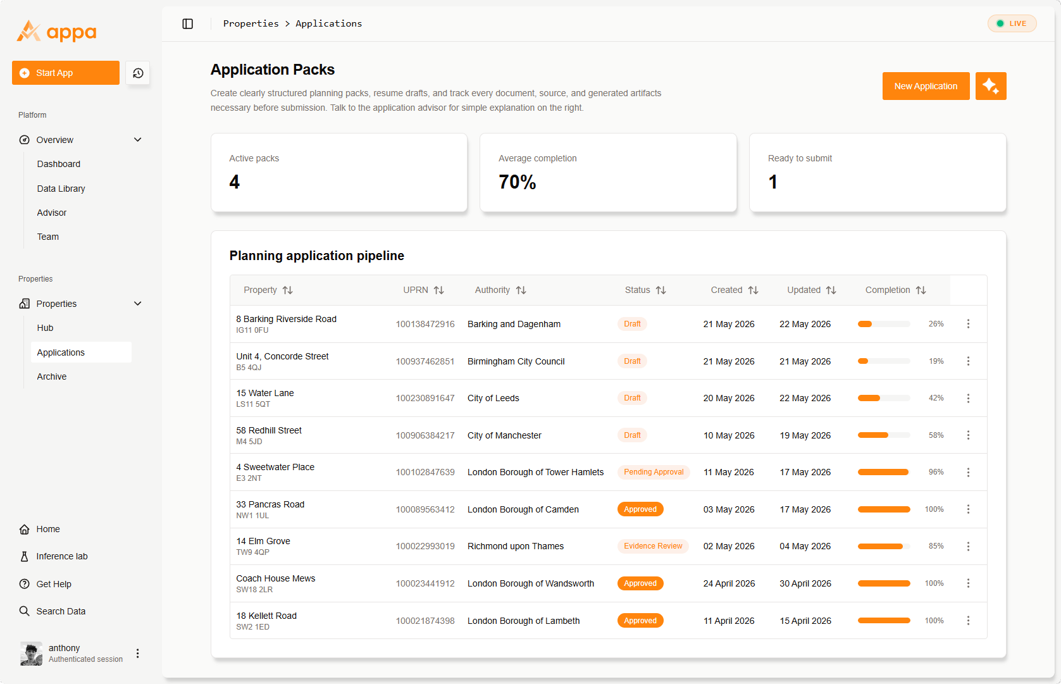
Task: Open row actions for 58 Redhill Street
Action: point(968,435)
